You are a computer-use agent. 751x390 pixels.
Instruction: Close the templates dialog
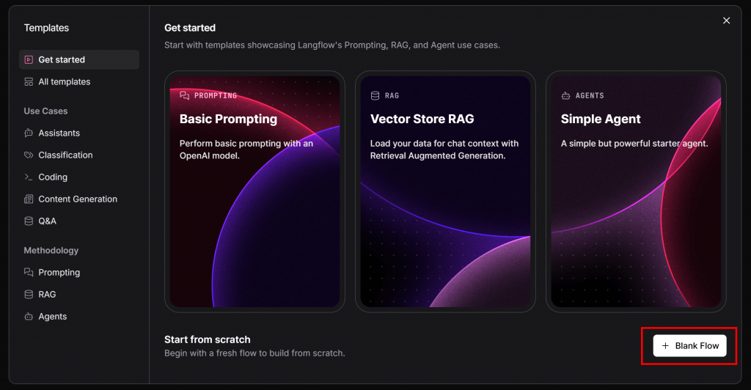727,21
